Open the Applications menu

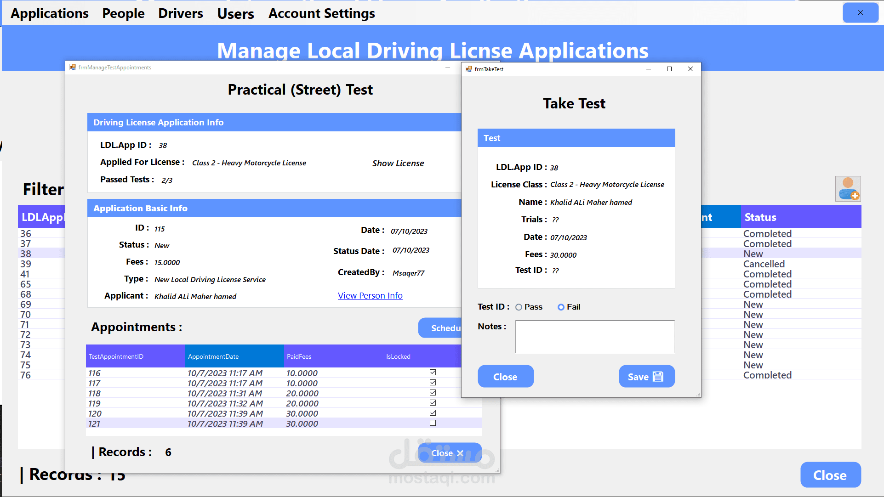point(50,13)
